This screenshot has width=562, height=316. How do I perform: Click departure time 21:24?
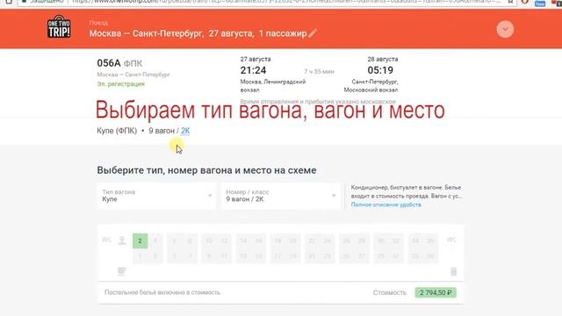click(x=253, y=70)
